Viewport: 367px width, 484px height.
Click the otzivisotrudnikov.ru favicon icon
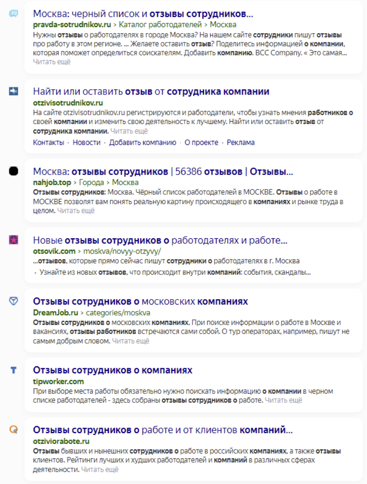[13, 91]
